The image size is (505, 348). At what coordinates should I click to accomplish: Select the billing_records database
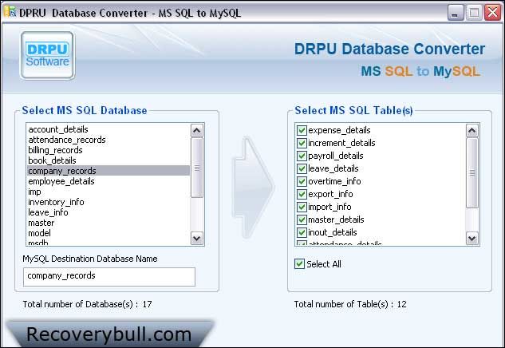pos(108,150)
